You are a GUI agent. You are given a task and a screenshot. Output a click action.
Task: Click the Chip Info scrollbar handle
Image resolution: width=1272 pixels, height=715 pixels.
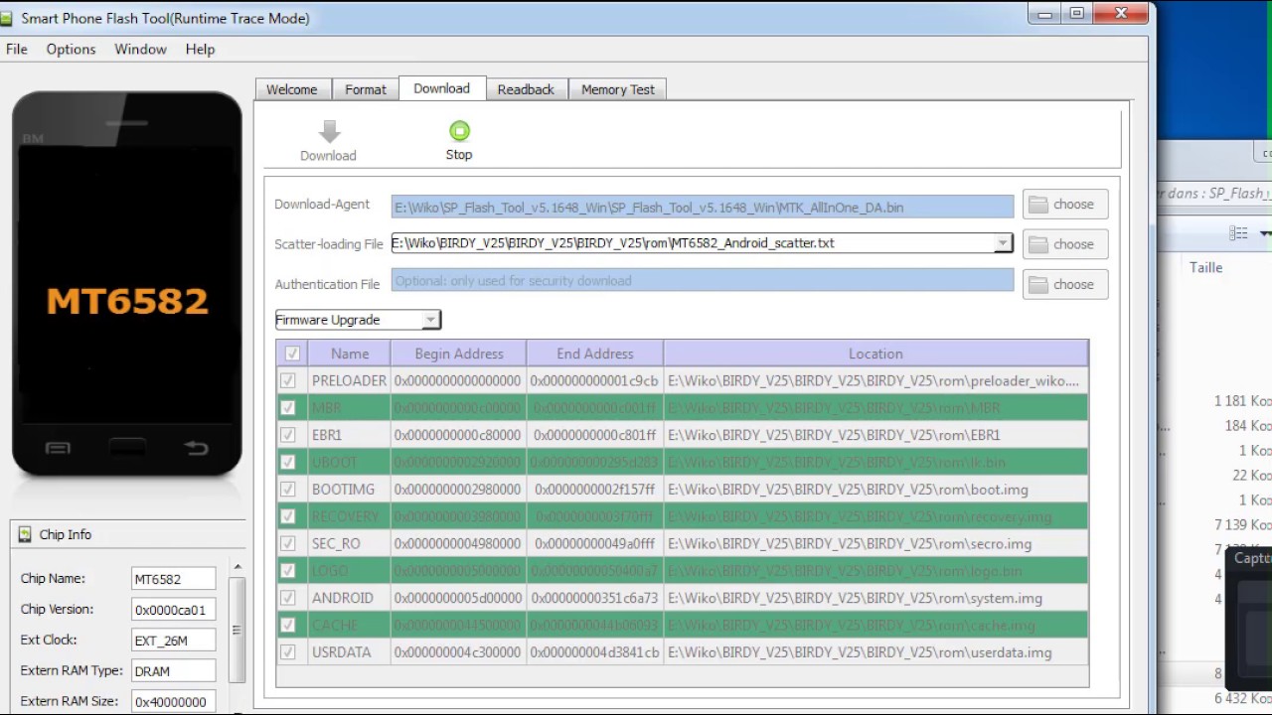(237, 630)
